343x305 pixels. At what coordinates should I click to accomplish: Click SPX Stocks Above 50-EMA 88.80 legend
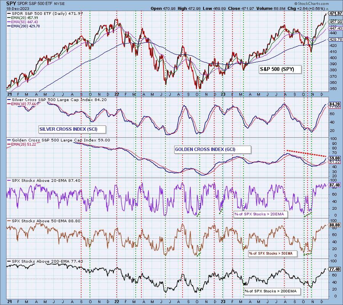(44, 221)
